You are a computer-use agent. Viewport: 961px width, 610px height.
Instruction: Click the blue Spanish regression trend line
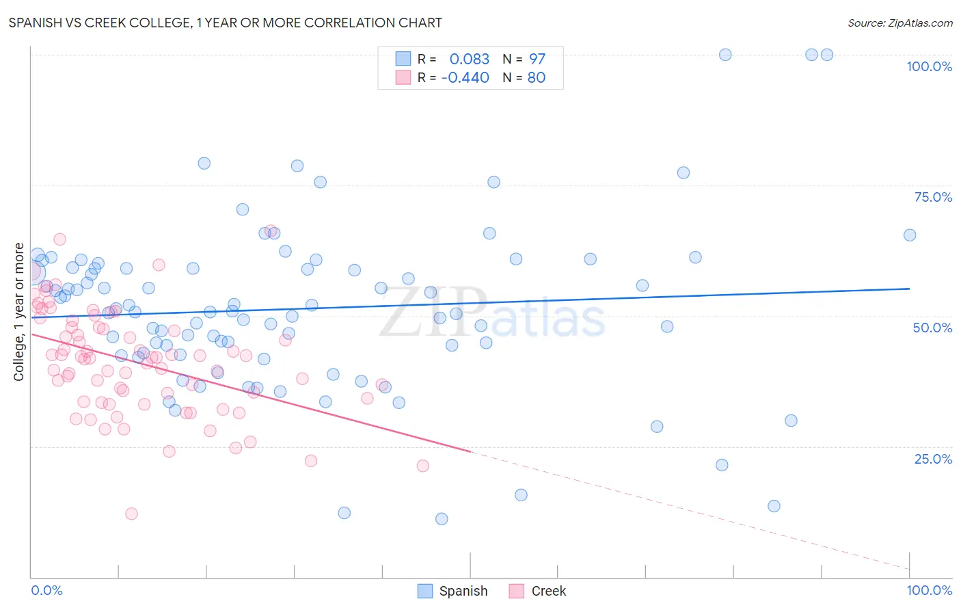tap(470, 303)
